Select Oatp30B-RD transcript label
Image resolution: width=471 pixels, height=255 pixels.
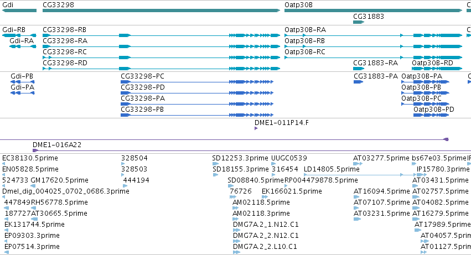pyautogui.click(x=433, y=63)
